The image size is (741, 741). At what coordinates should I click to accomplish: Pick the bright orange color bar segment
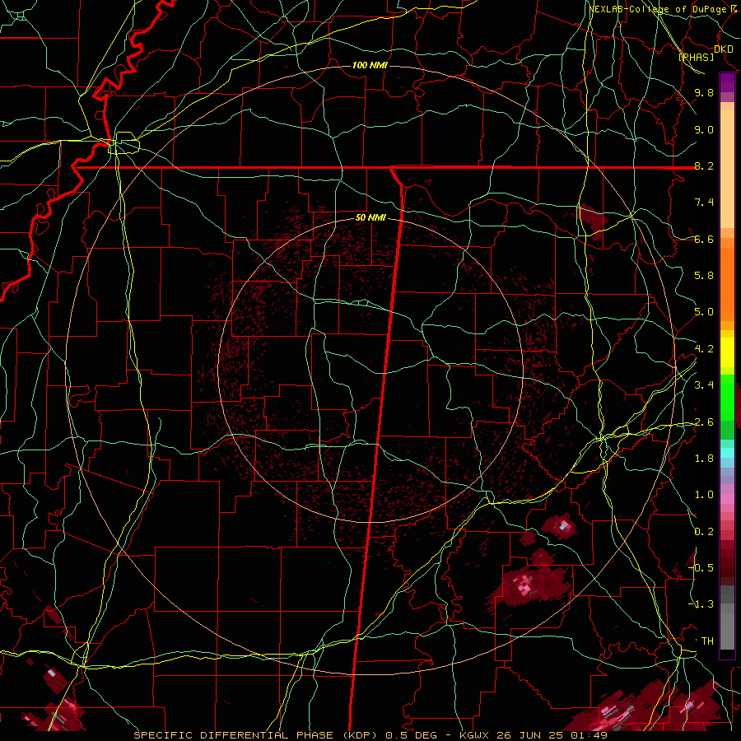pyautogui.click(x=727, y=285)
